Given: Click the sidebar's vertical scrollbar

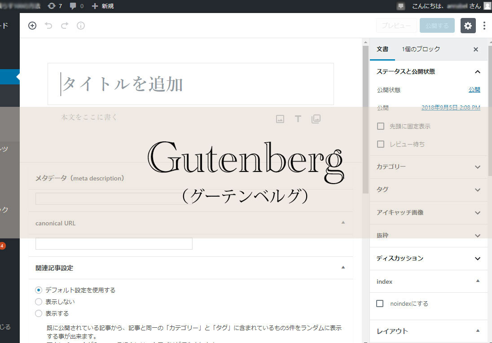Looking at the screenshot, I should coord(490,110).
